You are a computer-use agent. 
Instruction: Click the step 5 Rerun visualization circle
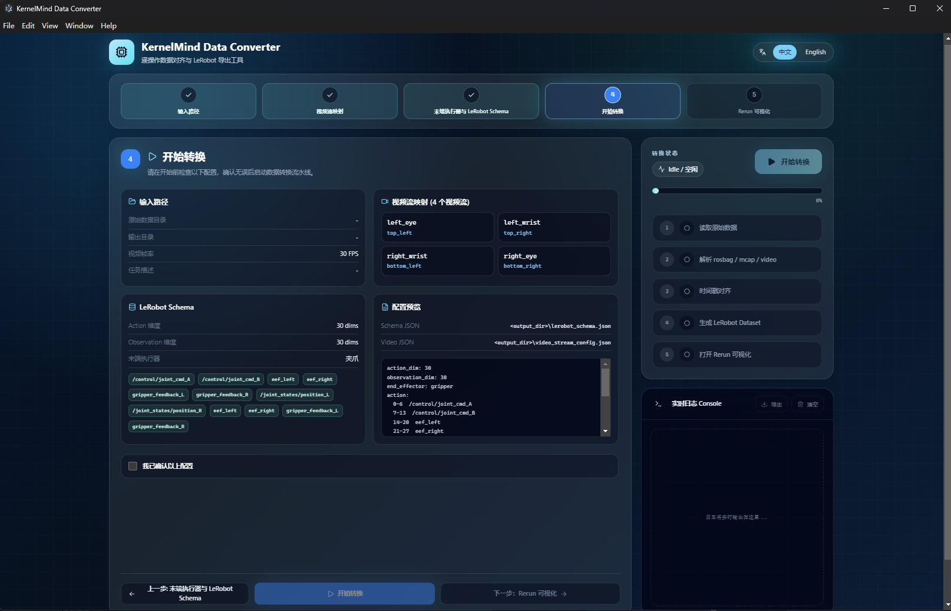[754, 95]
